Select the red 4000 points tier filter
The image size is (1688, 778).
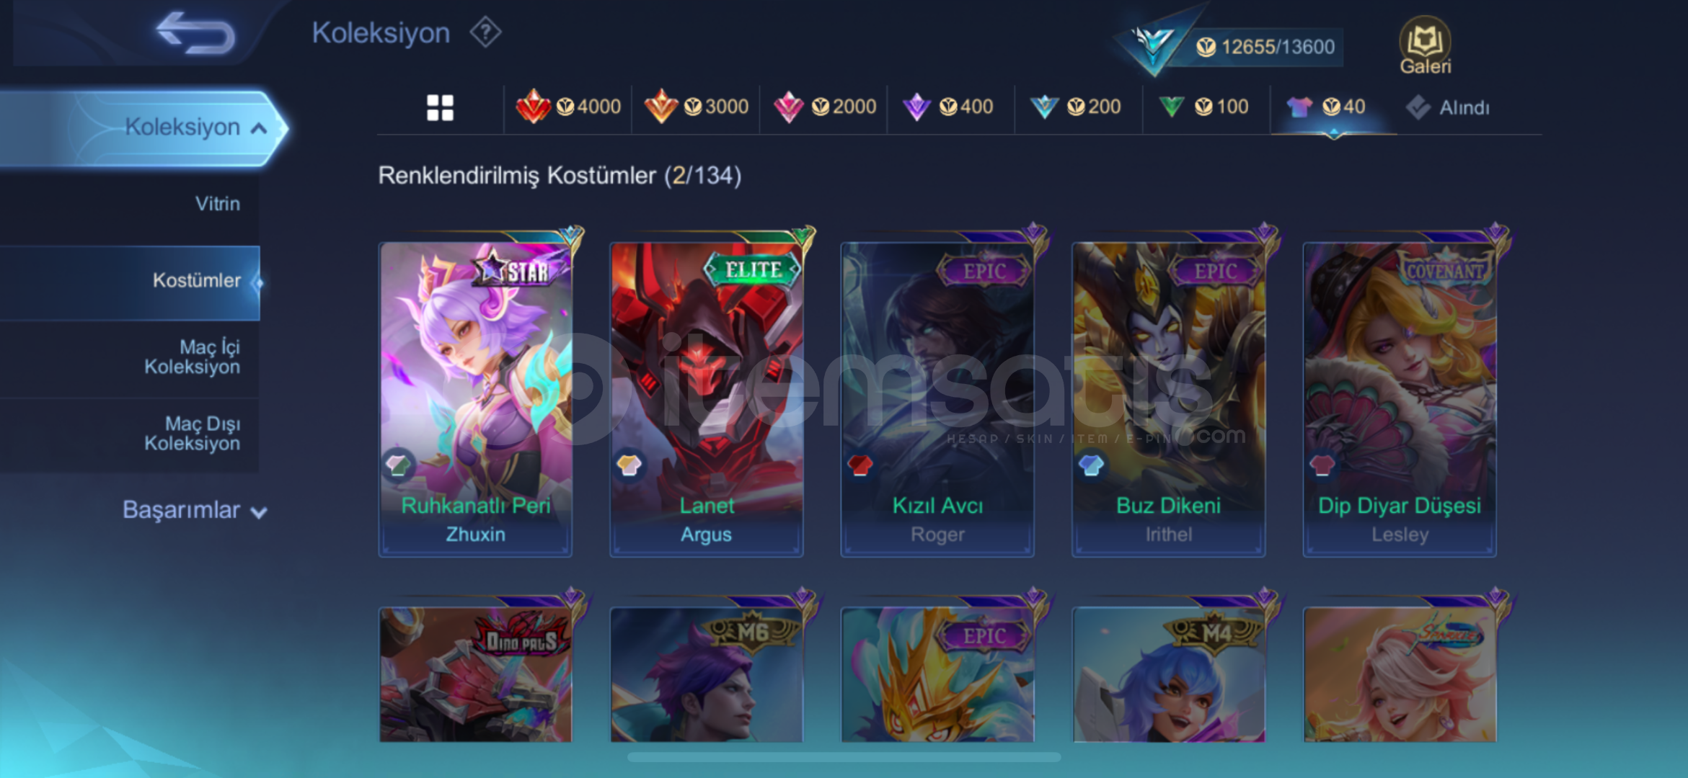(568, 107)
